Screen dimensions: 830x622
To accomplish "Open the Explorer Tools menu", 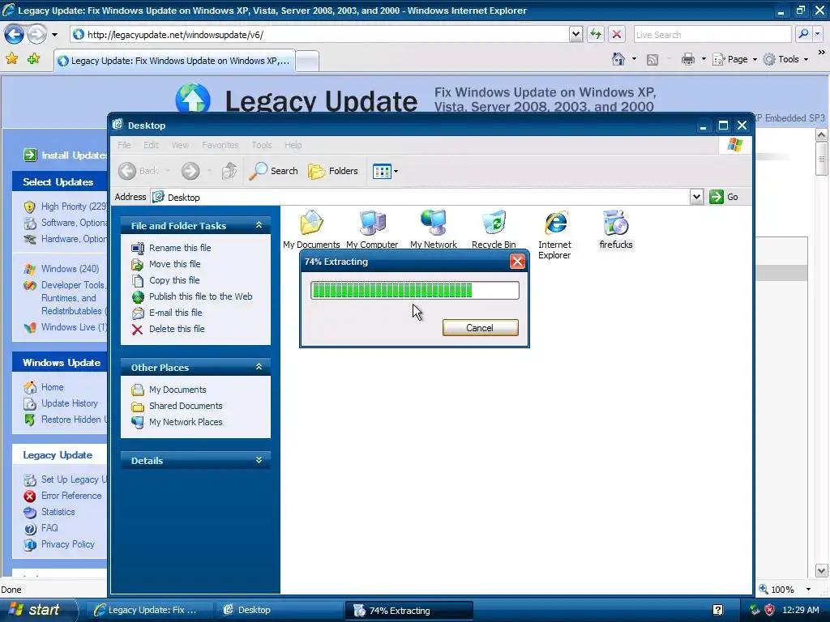I will (262, 145).
